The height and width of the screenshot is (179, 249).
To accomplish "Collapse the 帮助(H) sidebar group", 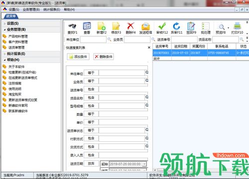I will click(x=4, y=60).
